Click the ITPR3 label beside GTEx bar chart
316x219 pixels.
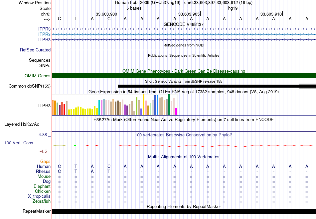[x=44, y=106]
